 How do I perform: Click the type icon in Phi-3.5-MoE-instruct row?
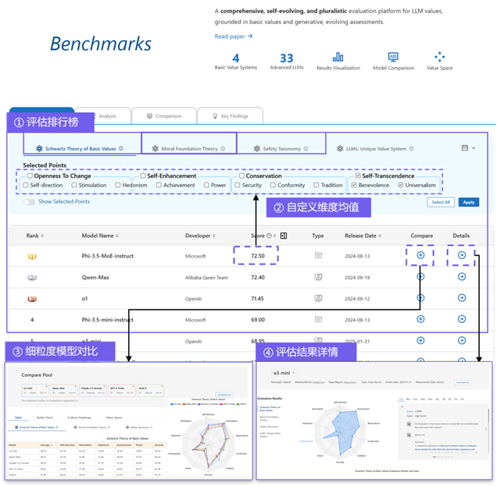coord(318,255)
